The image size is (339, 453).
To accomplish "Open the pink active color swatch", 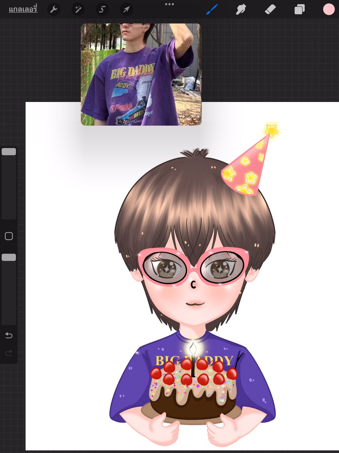I will (x=329, y=9).
